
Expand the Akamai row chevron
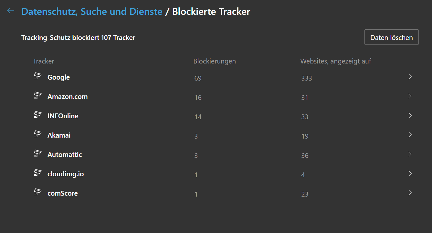pyautogui.click(x=410, y=135)
